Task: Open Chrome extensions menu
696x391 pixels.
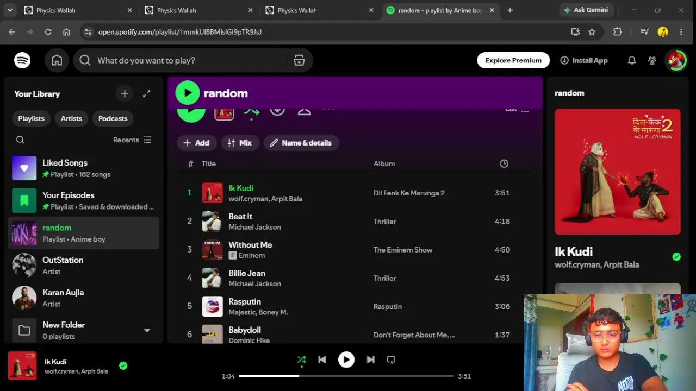Action: pyautogui.click(x=617, y=32)
